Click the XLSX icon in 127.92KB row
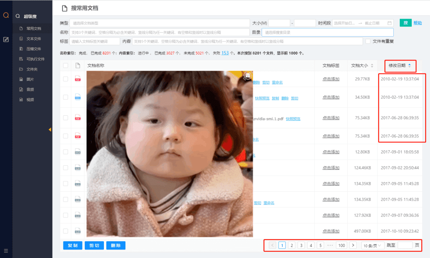The image size is (430, 258). [78, 215]
